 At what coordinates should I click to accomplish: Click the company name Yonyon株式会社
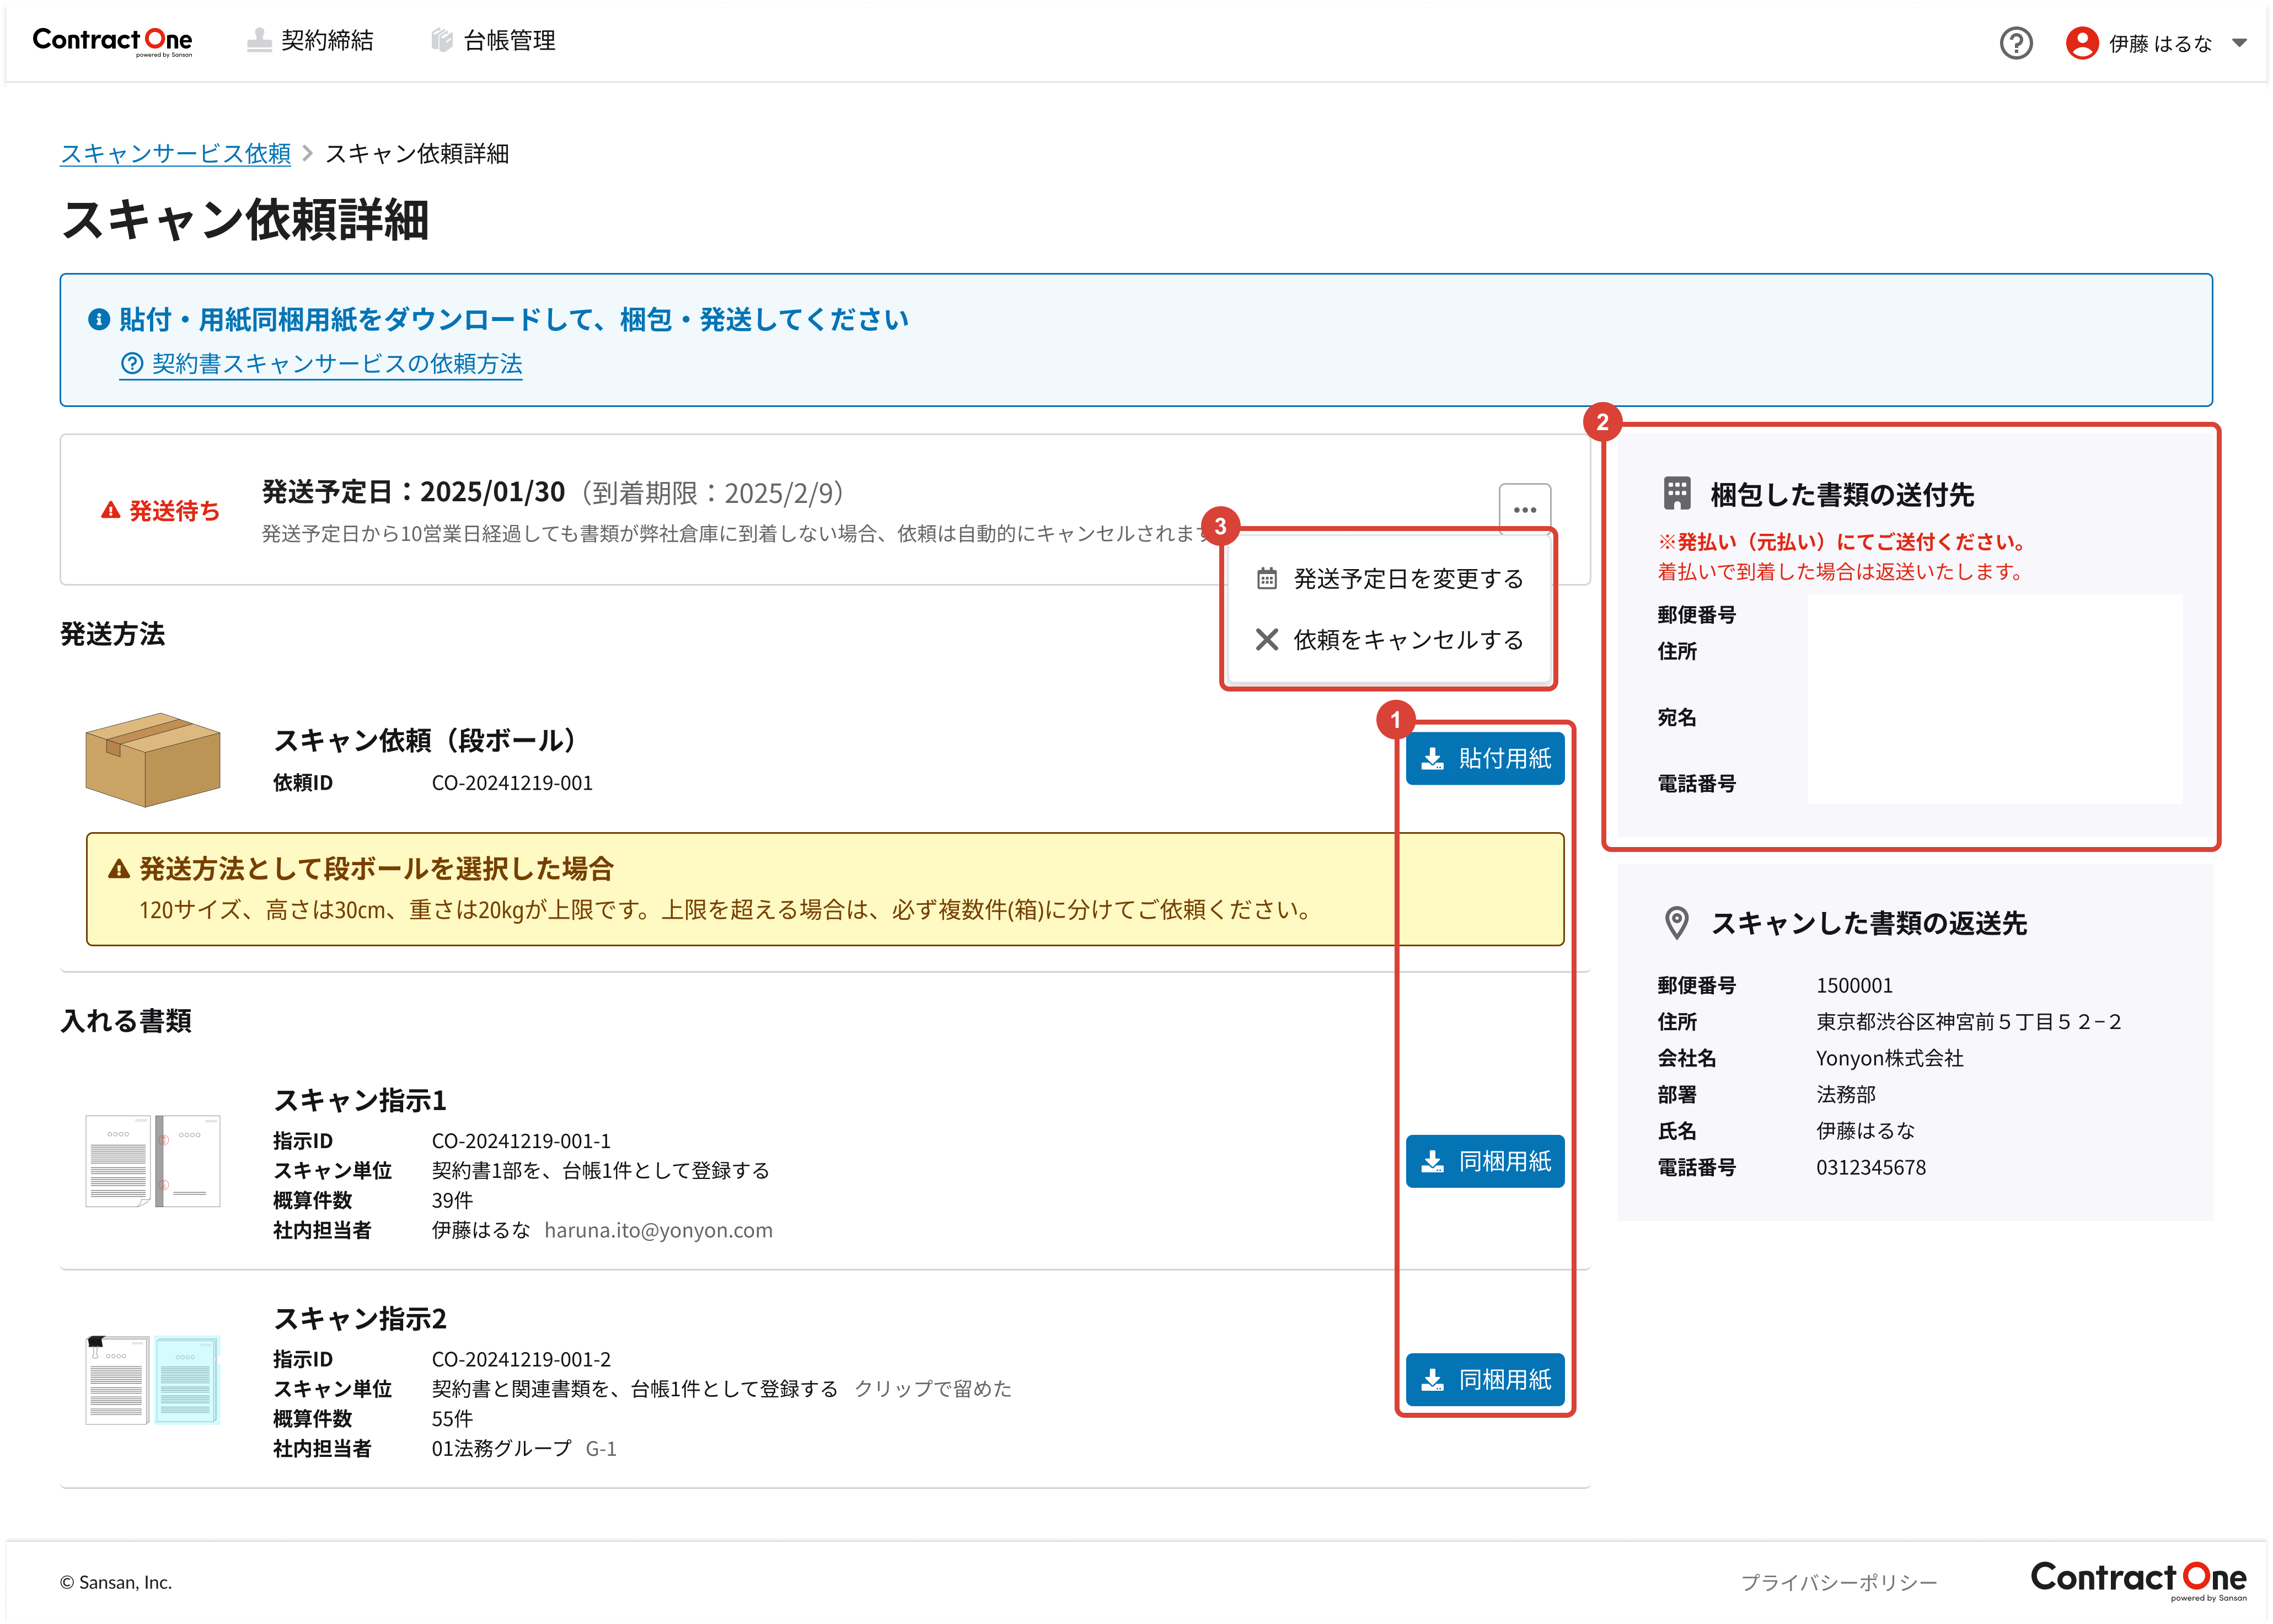pyautogui.click(x=1889, y=1058)
